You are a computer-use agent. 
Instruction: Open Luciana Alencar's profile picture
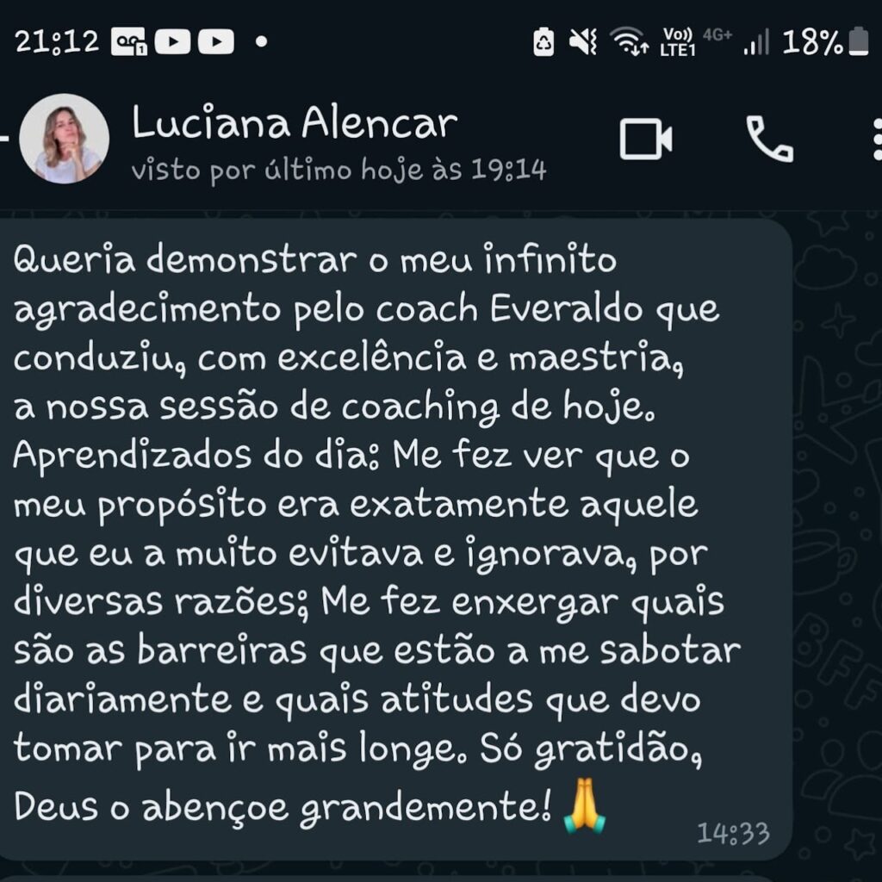click(x=64, y=139)
